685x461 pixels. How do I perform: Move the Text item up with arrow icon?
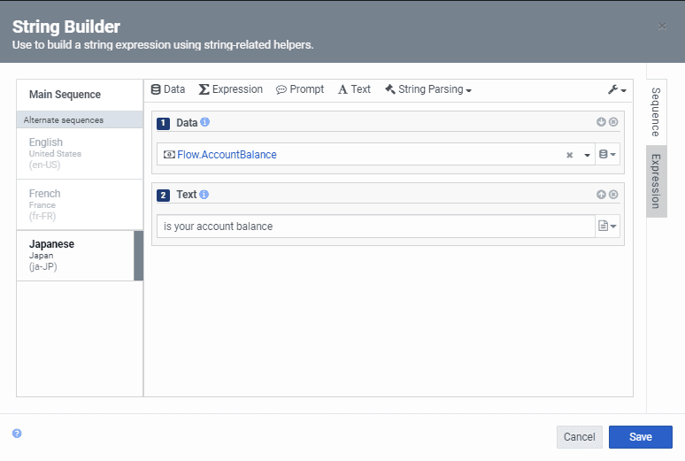click(601, 195)
